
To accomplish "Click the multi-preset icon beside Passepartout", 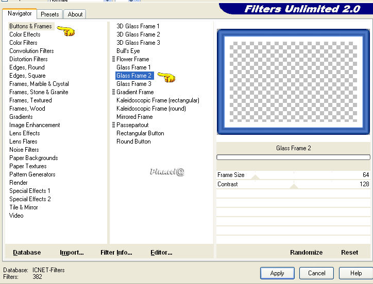I will point(113,125).
